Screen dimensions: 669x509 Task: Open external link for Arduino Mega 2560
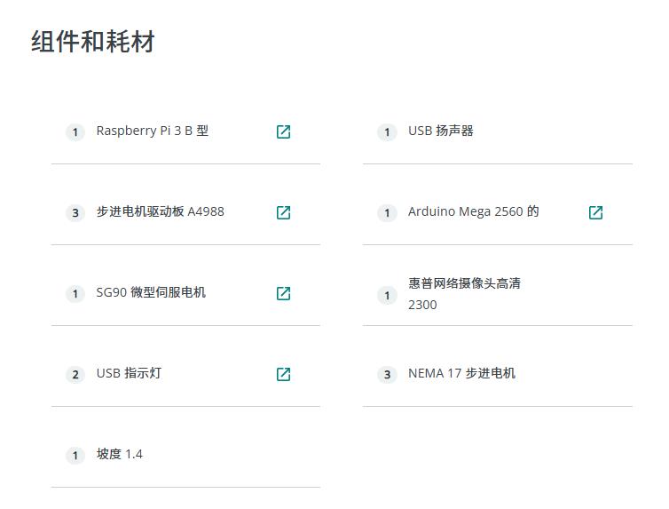pyautogui.click(x=595, y=212)
